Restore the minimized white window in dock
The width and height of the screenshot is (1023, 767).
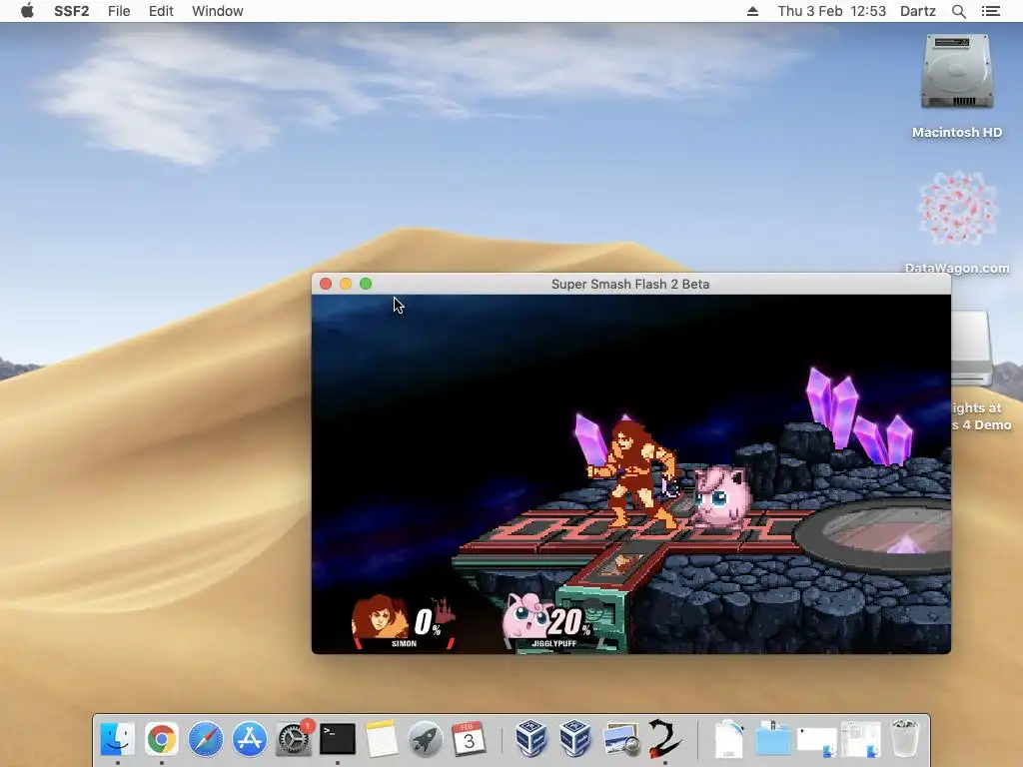coord(817,742)
